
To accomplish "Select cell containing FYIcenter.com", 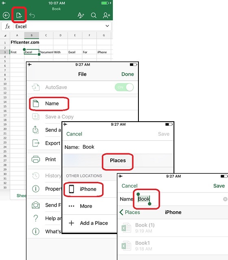I will coord(25,42).
